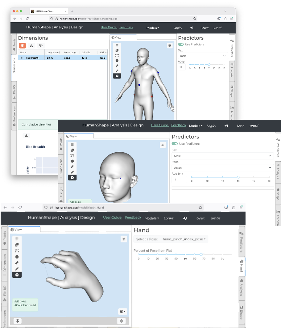Click the login arrow icon in hand page header
285x330 pixels.
pyautogui.click(x=185, y=218)
